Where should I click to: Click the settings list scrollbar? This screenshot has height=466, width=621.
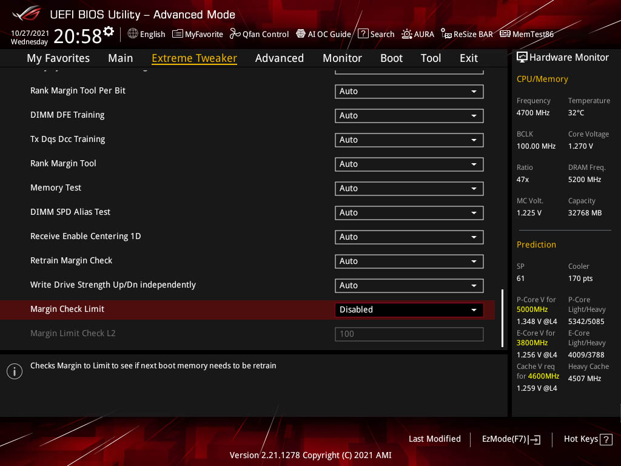[x=502, y=318]
